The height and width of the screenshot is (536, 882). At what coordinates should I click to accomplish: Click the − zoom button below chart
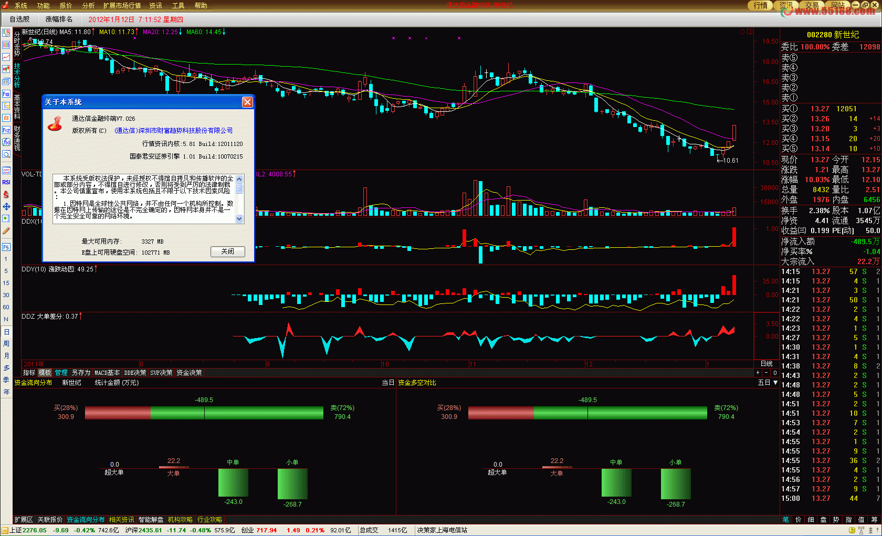tap(766, 373)
